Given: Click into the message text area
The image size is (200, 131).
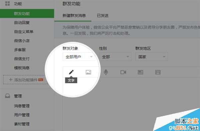Looking at the screenshot, I should point(131,104).
